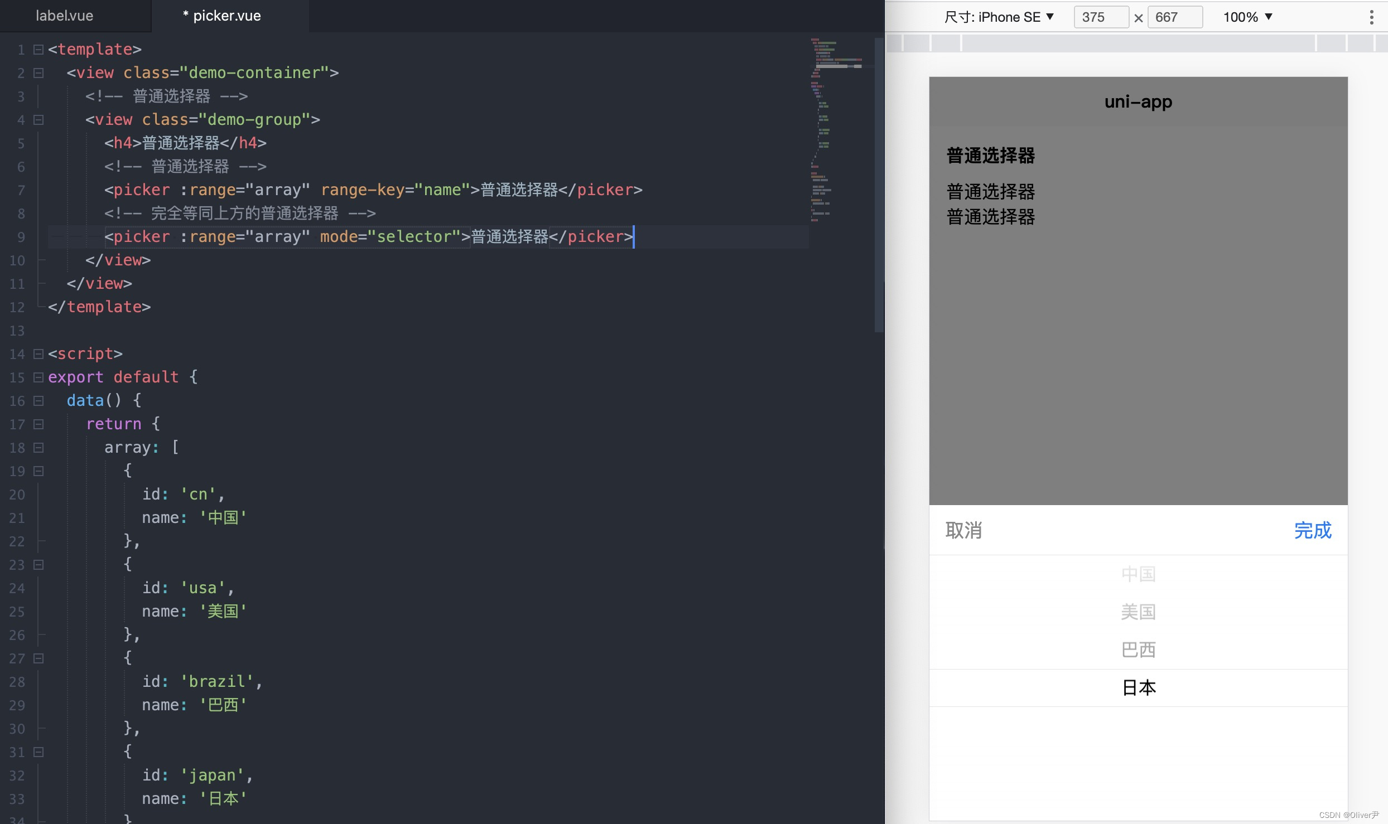This screenshot has width=1388, height=824.
Task: Collapse the demo-group view on line 4
Action: 37,119
